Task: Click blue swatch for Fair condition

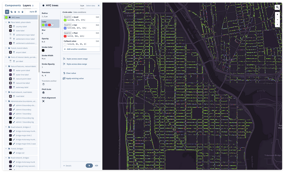Action: click(65, 28)
